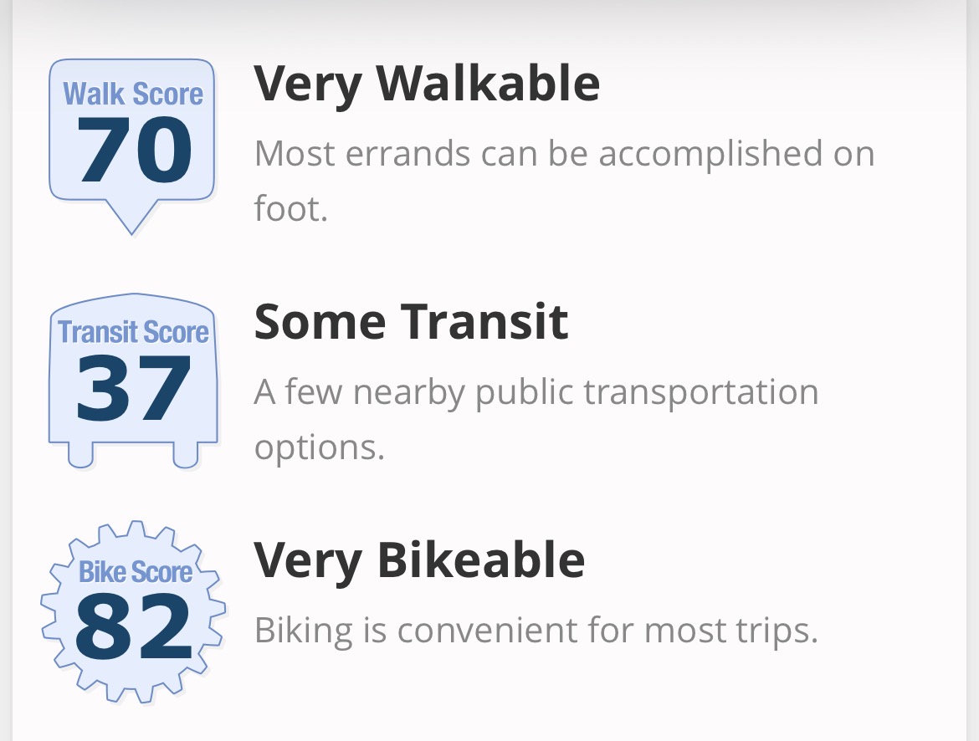Click "A few nearby public transportation" text
Viewport: 979px width, 741px height.
coord(536,392)
